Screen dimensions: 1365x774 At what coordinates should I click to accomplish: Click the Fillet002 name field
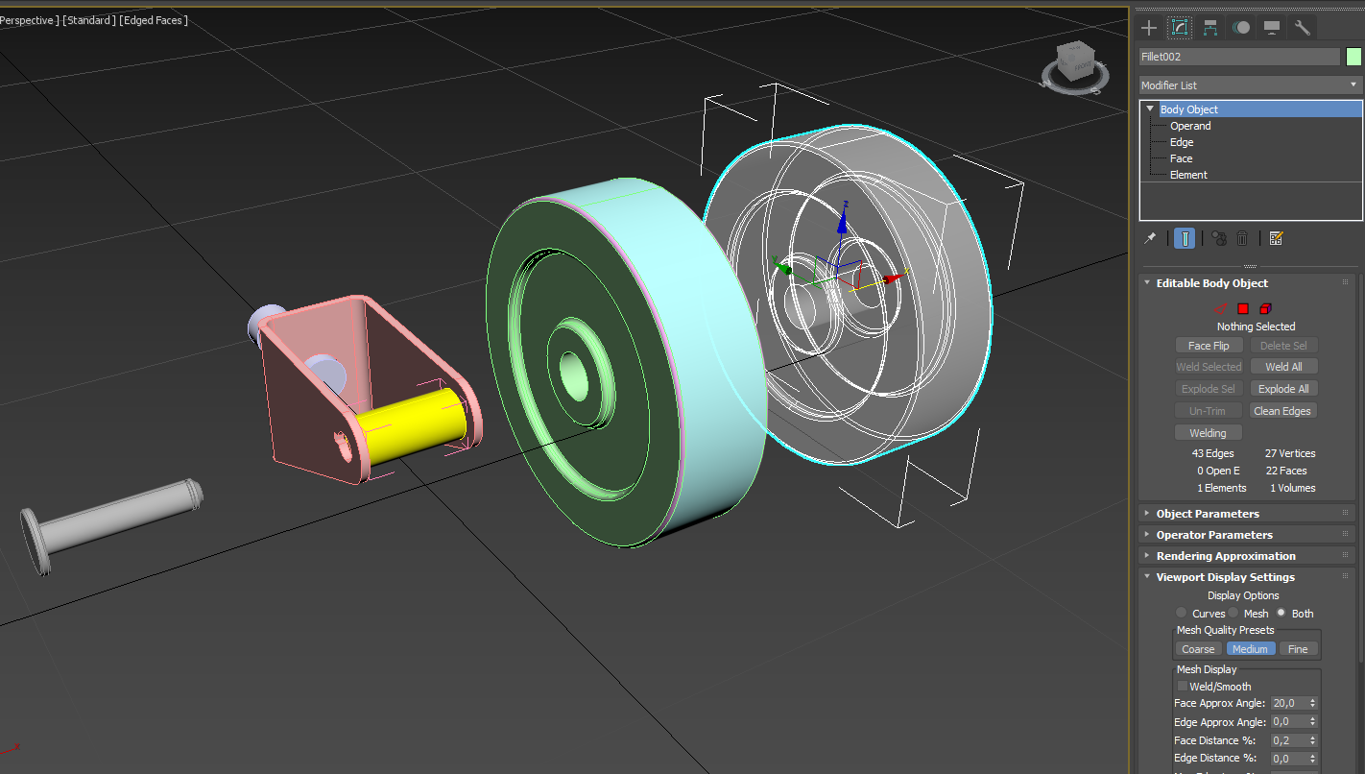1238,56
